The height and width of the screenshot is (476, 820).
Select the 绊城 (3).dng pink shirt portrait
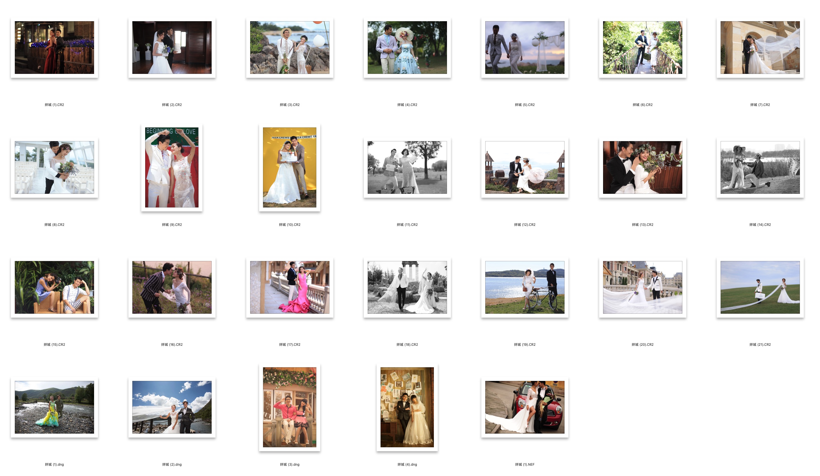point(290,407)
